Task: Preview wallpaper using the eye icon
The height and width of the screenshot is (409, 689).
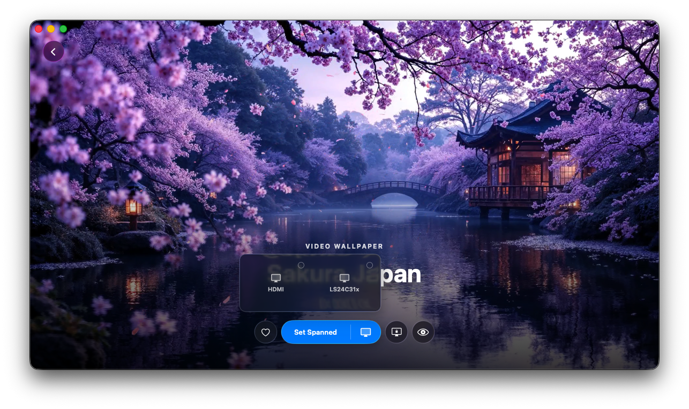Action: coord(423,332)
